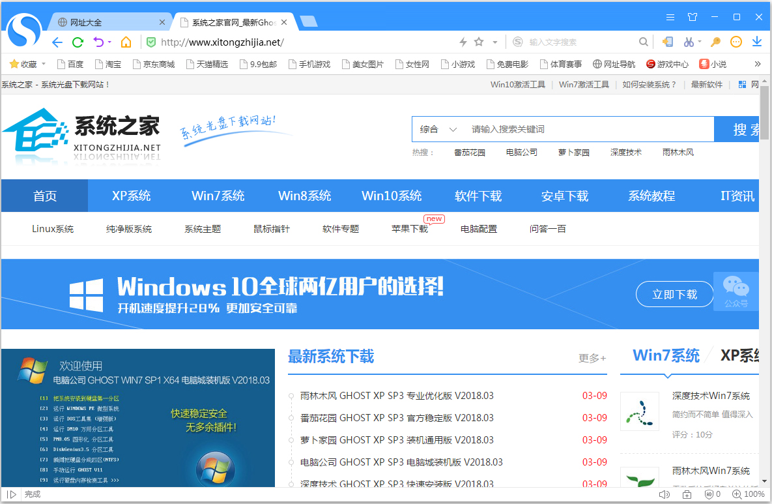The image size is (772, 504).
Task: Open 电脑公司 GHOST XP SP3 电脑城装机版 link
Action: pyautogui.click(x=401, y=462)
